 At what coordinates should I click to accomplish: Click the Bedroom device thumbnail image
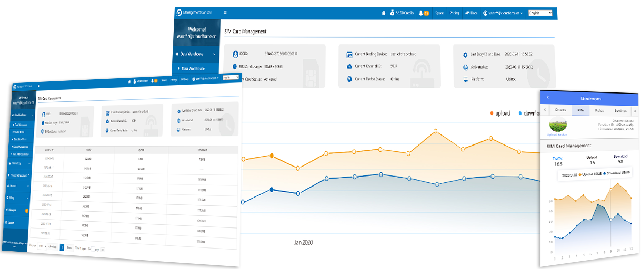coord(558,126)
